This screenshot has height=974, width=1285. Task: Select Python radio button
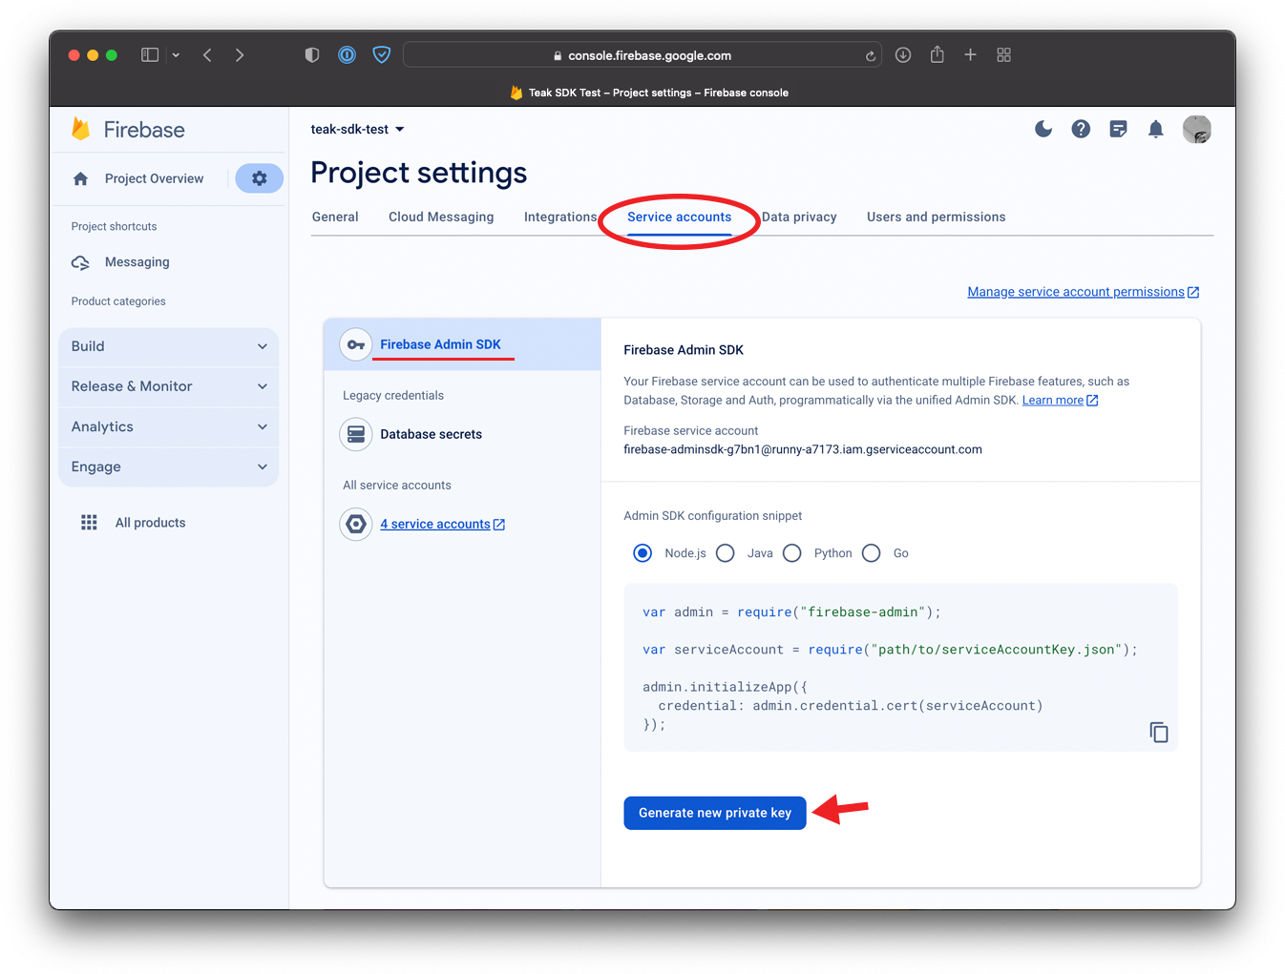(x=792, y=553)
